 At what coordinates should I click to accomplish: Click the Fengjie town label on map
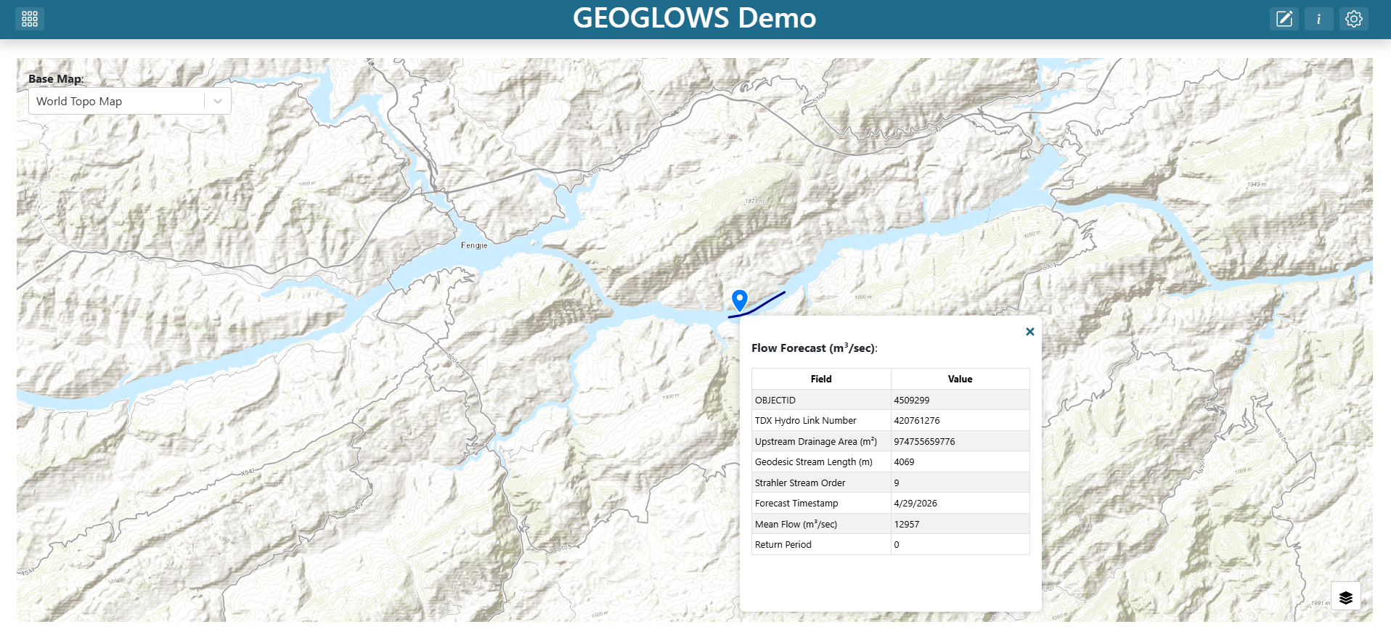[474, 245]
